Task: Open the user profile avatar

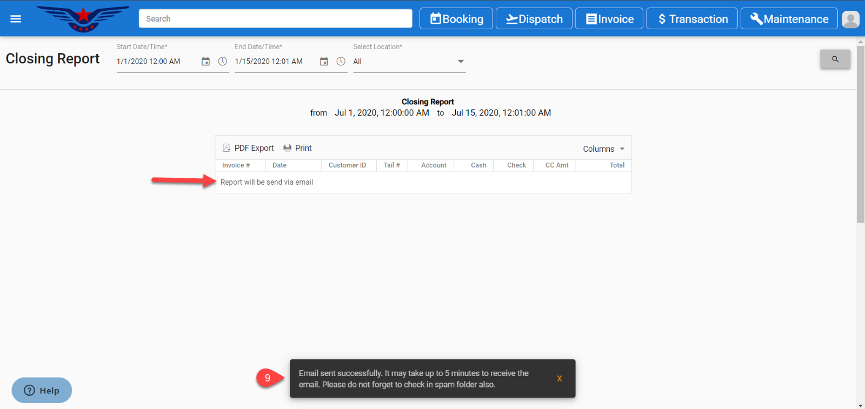Action: click(850, 19)
